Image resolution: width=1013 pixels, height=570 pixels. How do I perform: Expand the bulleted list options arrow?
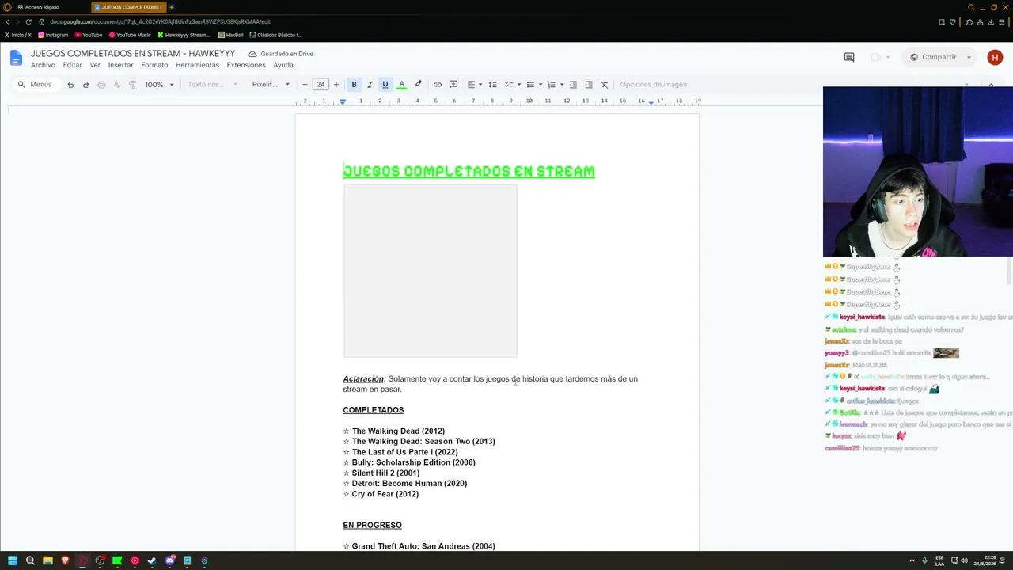[x=540, y=85]
